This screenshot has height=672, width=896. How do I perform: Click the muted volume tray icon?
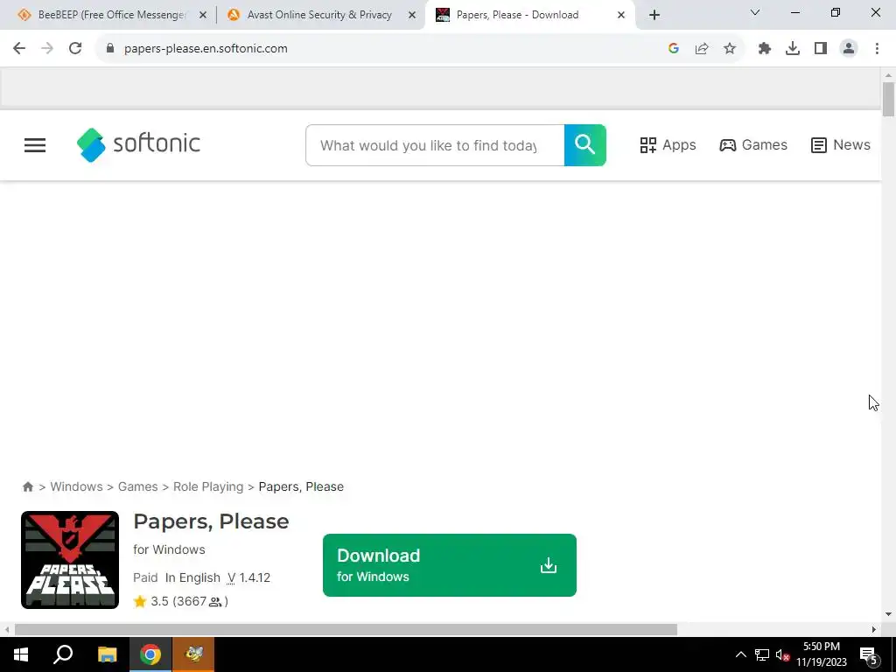click(x=783, y=654)
